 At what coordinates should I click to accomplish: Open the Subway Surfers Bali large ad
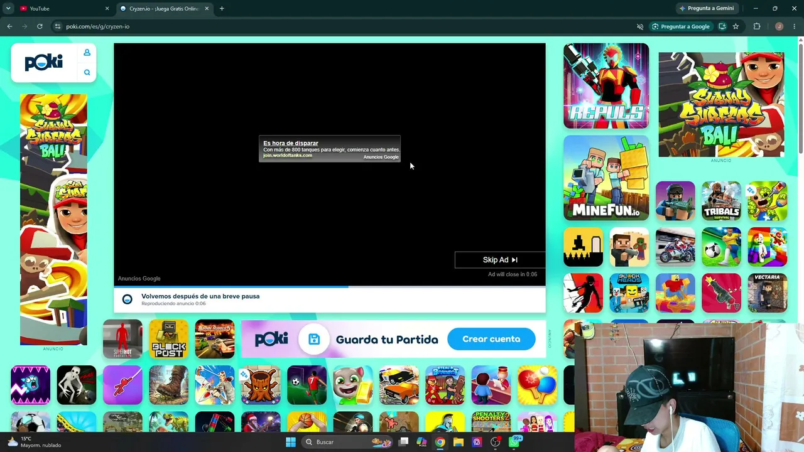721,104
